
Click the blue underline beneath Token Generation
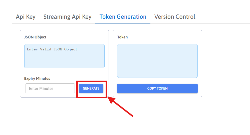[123, 23]
